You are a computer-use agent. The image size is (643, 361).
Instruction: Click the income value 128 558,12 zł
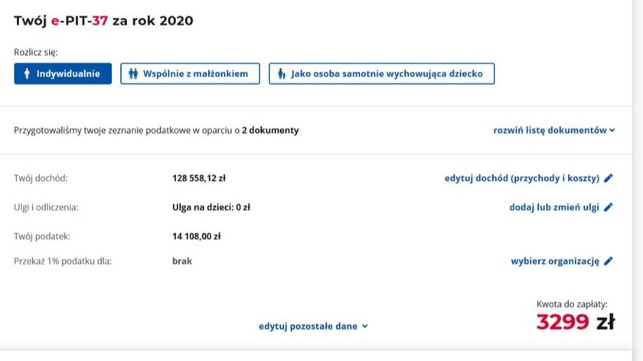[x=199, y=178]
